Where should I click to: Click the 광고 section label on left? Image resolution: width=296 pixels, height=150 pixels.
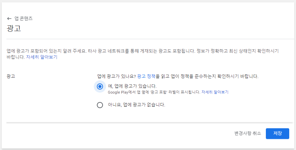(11, 76)
